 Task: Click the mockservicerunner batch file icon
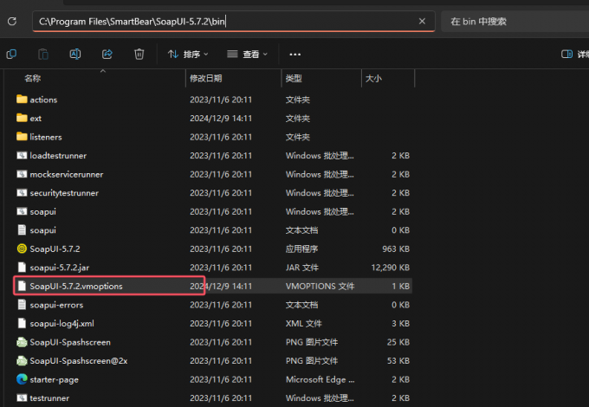click(22, 174)
